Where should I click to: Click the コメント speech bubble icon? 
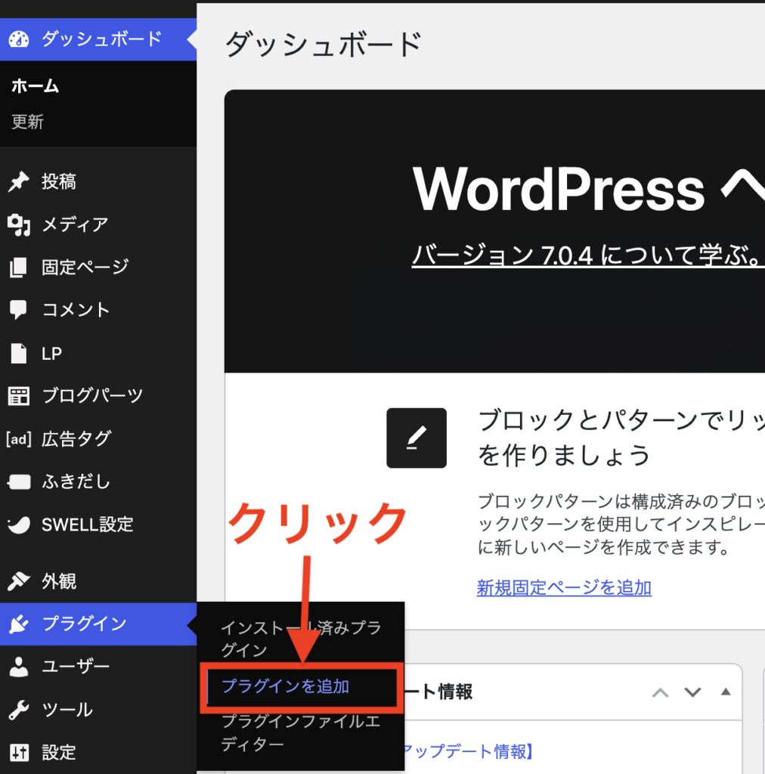(19, 310)
